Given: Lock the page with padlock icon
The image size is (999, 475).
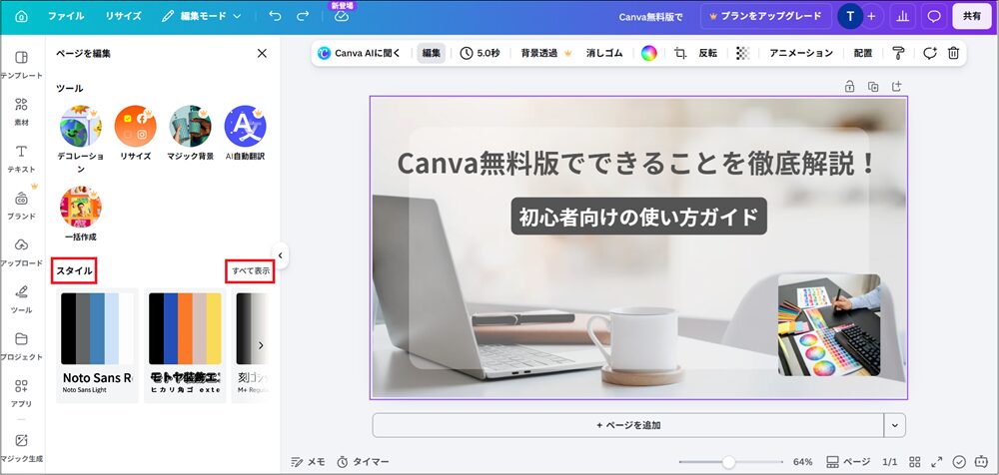Looking at the screenshot, I should tap(849, 87).
